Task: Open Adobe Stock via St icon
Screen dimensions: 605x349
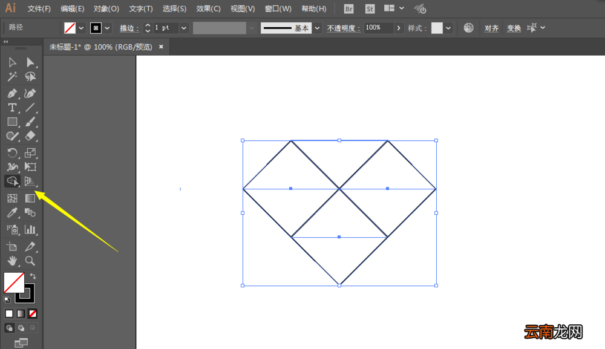Action: pos(370,8)
